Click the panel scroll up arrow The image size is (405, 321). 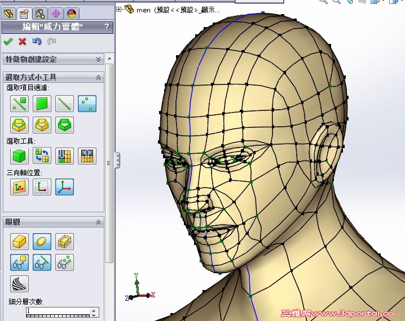[109, 59]
